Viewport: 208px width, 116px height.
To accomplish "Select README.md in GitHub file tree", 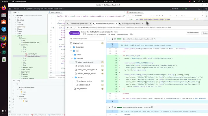I will click(78, 43).
